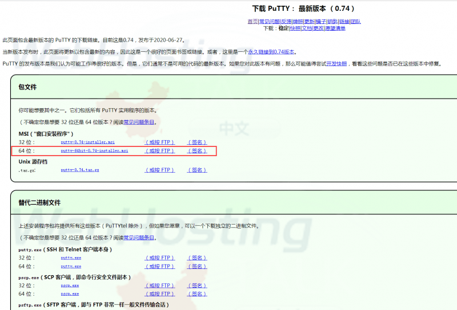This screenshot has height=310, width=457.
Task: Open 签名 signature for 64-bit pscp.exe
Action: [x=197, y=293]
